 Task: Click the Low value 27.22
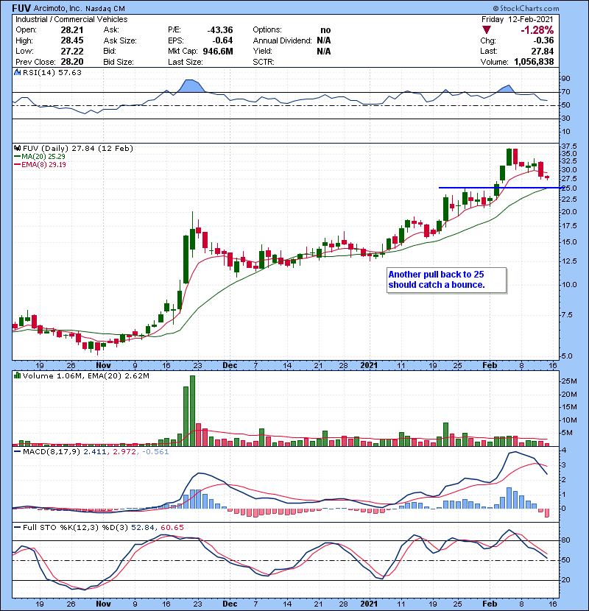coord(72,51)
